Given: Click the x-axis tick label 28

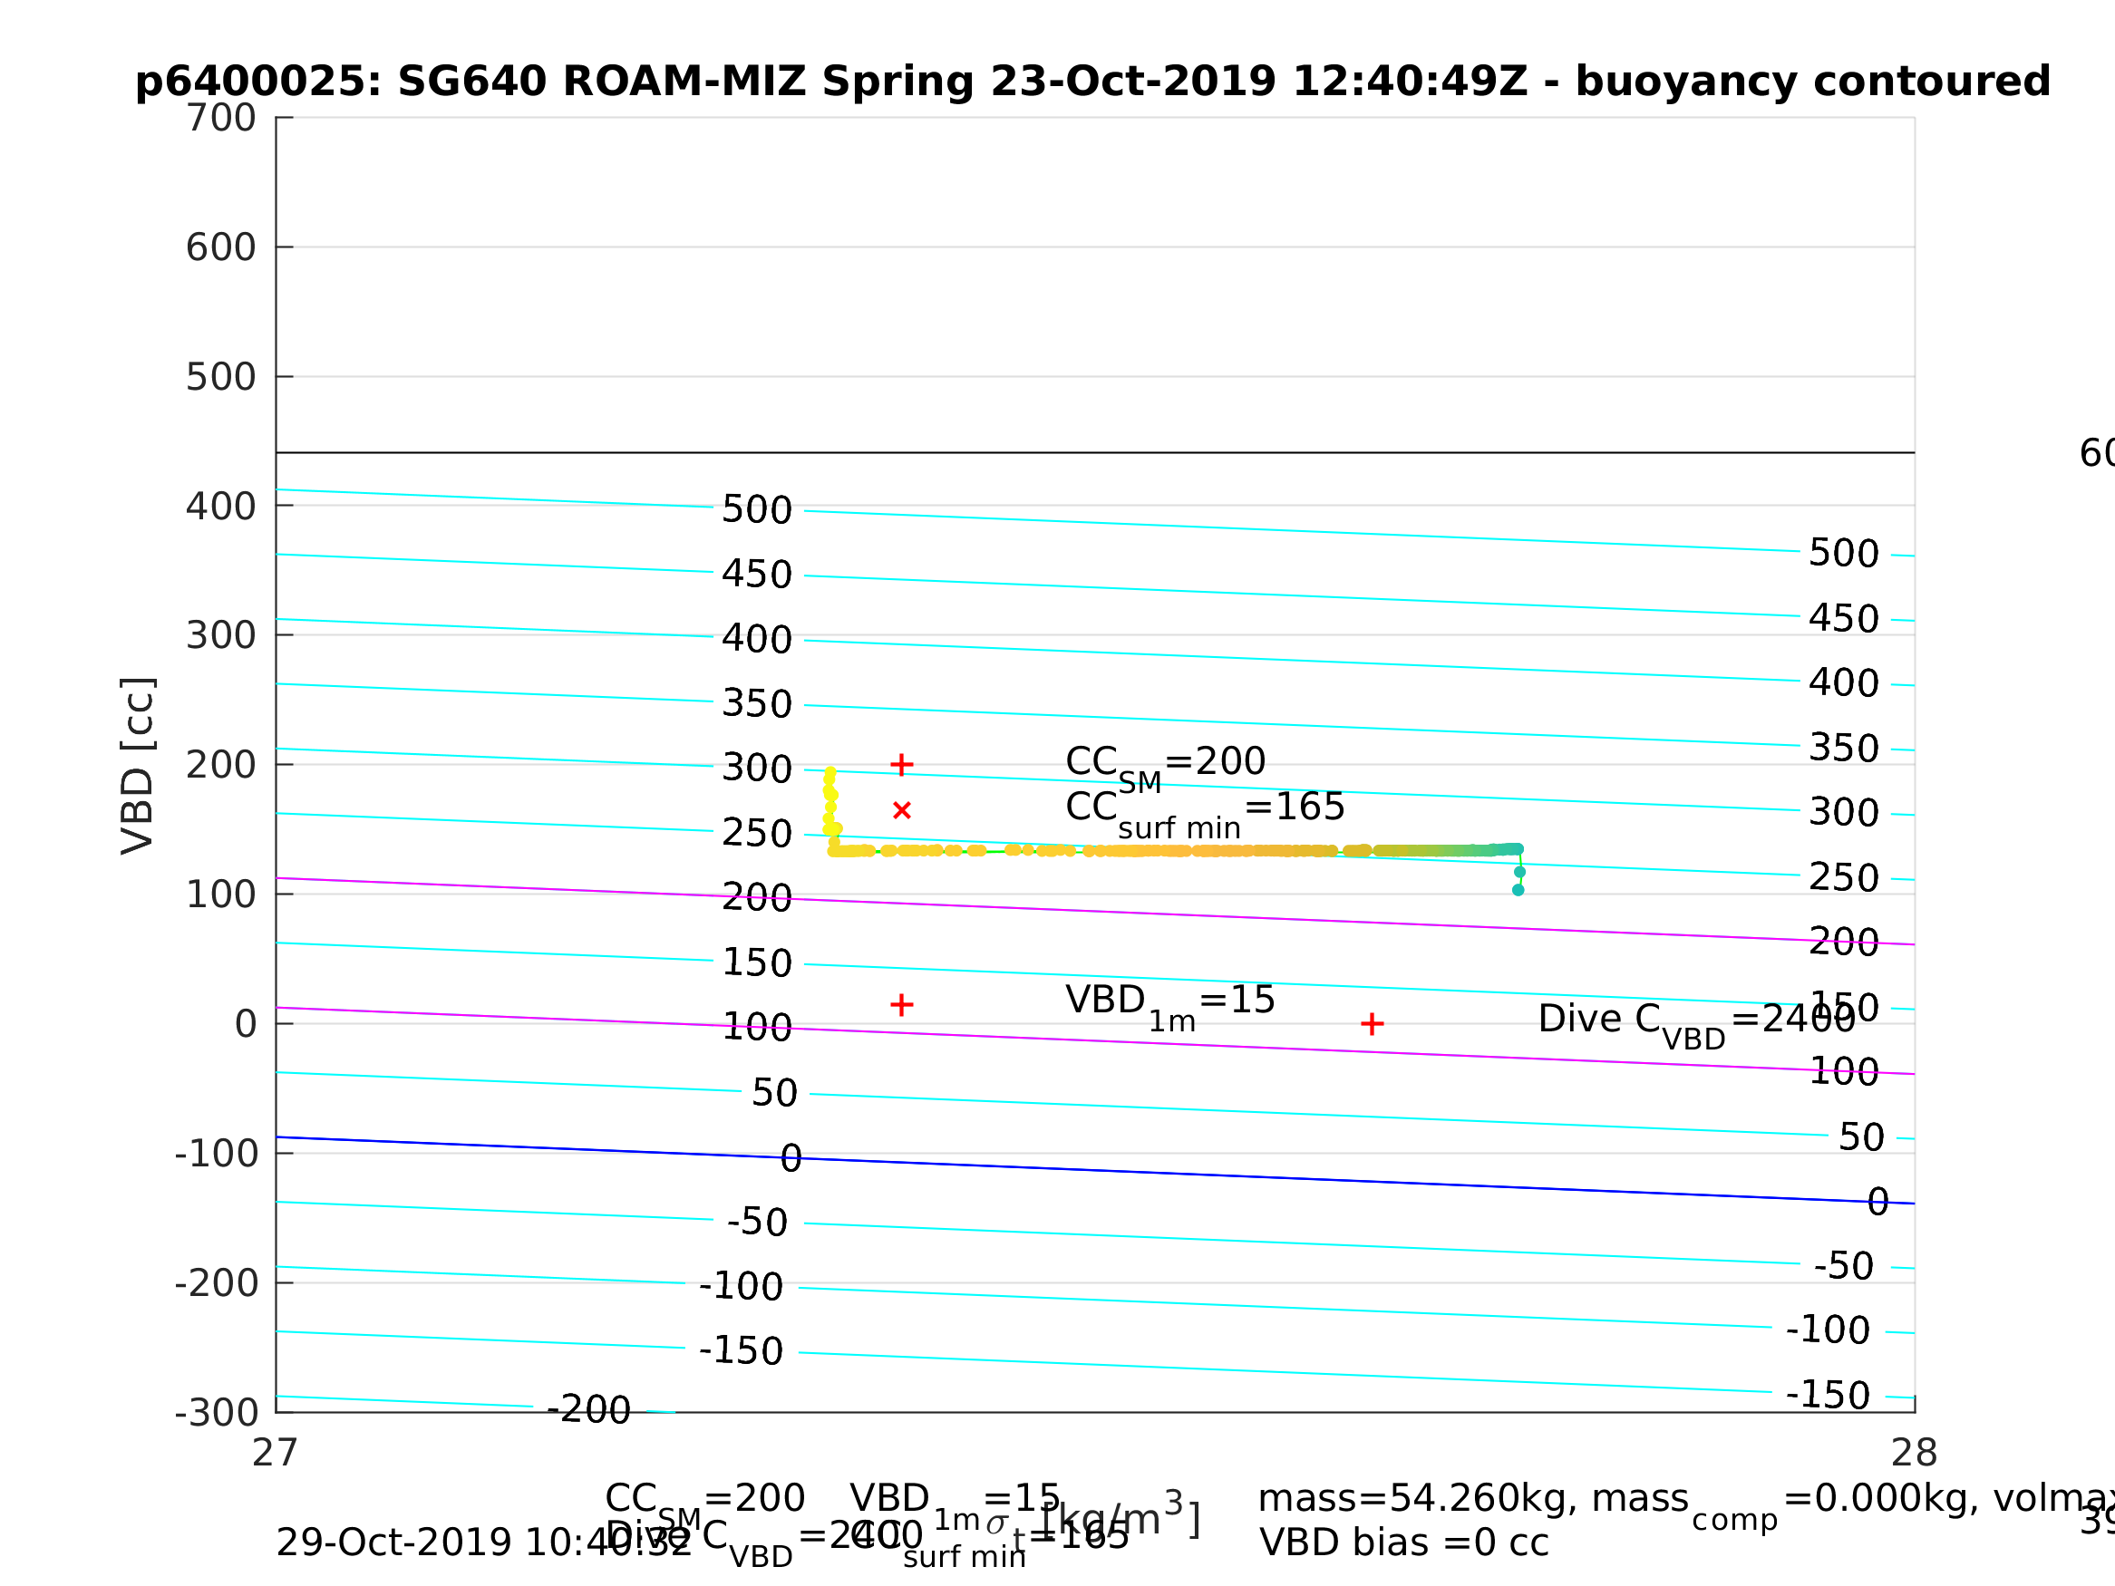Looking at the screenshot, I should point(1915,1454).
